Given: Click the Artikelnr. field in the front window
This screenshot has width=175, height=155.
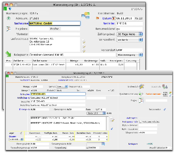Looking at the screenshot, I should pyautogui.click(x=58, y=94).
